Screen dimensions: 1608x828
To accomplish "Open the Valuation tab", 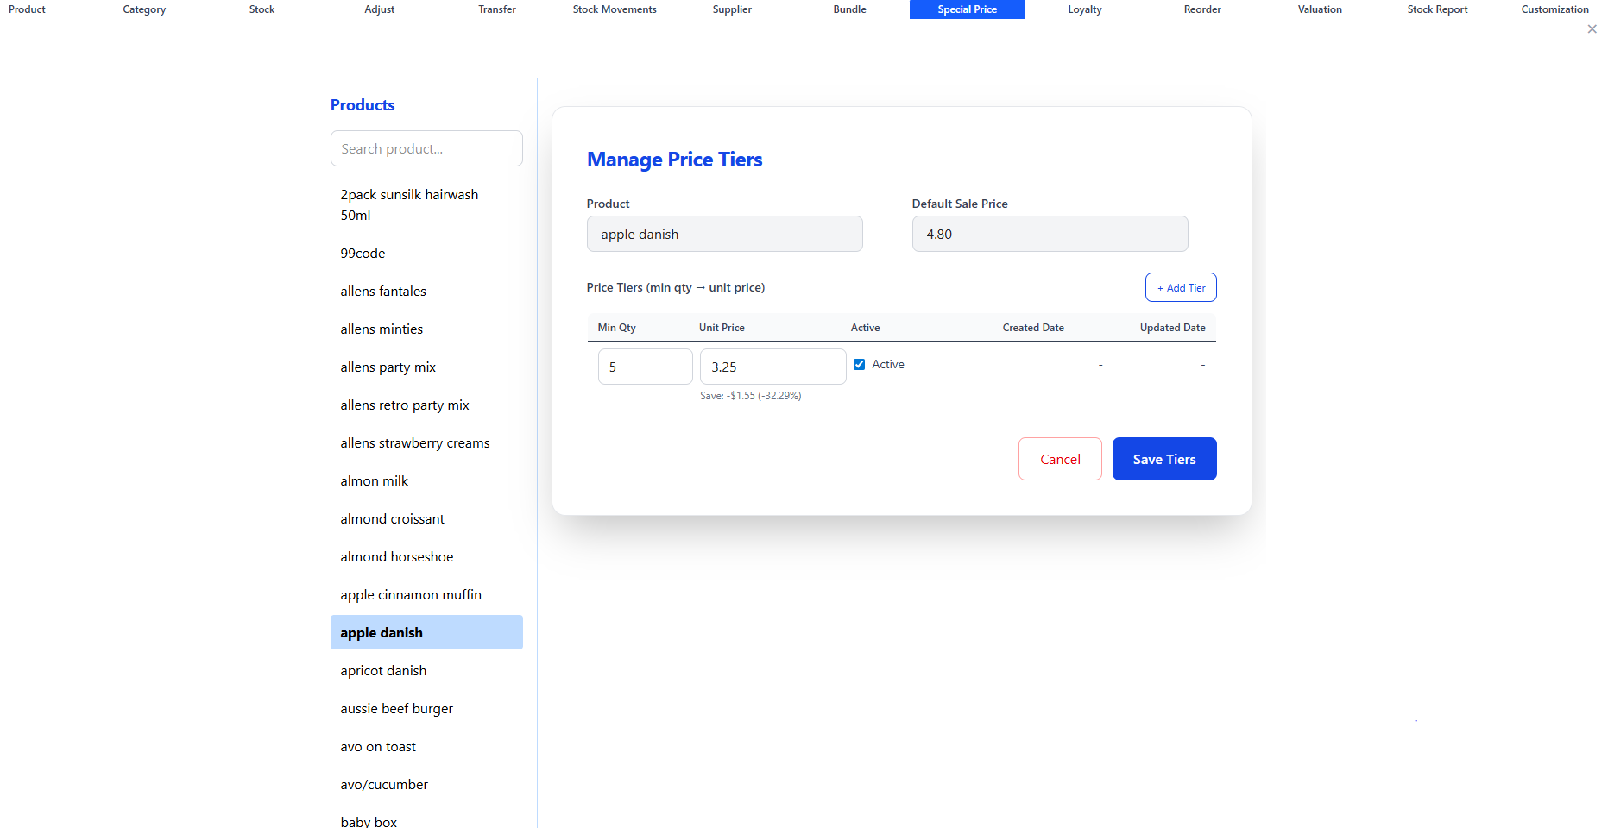I will 1320,9.
